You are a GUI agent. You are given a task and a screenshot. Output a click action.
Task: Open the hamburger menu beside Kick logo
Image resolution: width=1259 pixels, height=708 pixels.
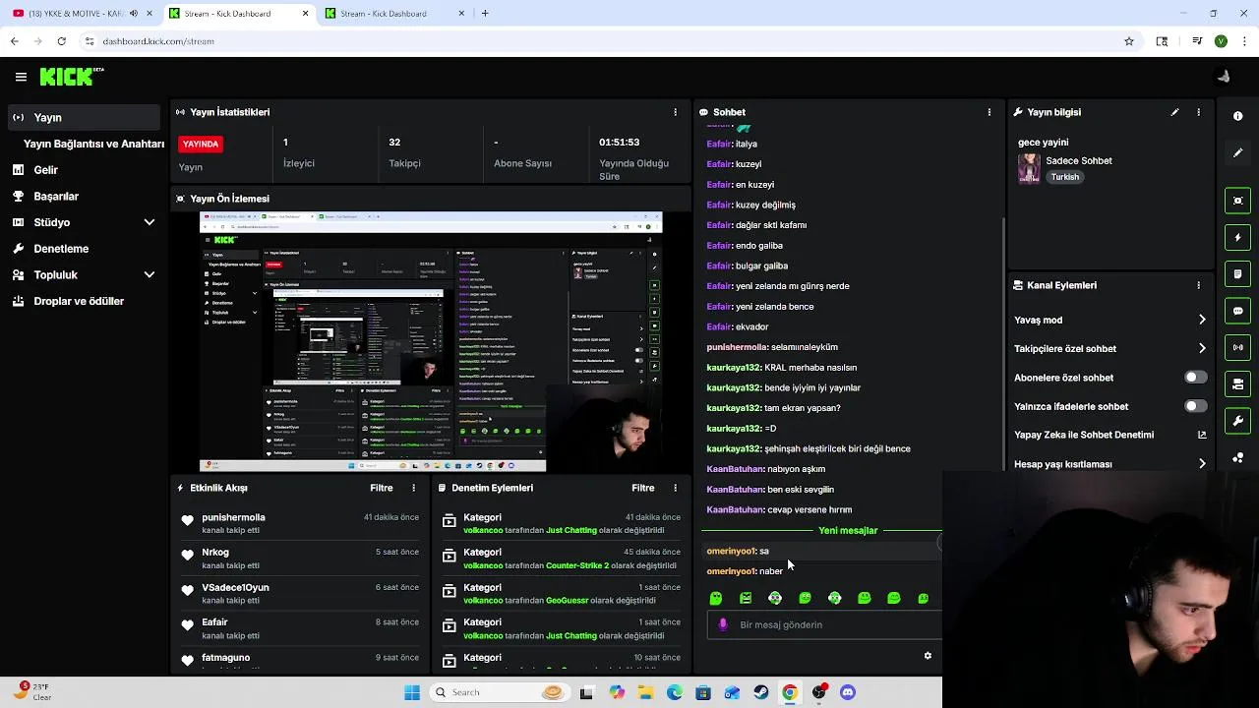pyautogui.click(x=21, y=77)
